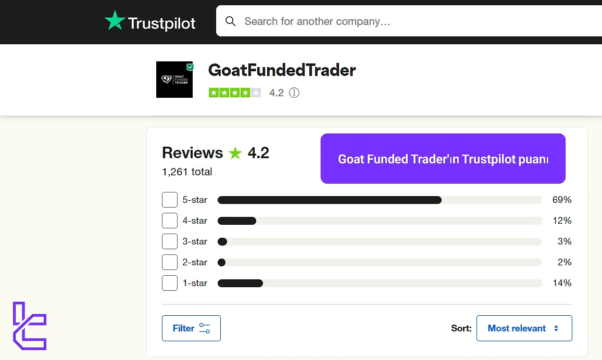Open the info icon beside the 4.2 rating
602x360 pixels.
pos(294,93)
